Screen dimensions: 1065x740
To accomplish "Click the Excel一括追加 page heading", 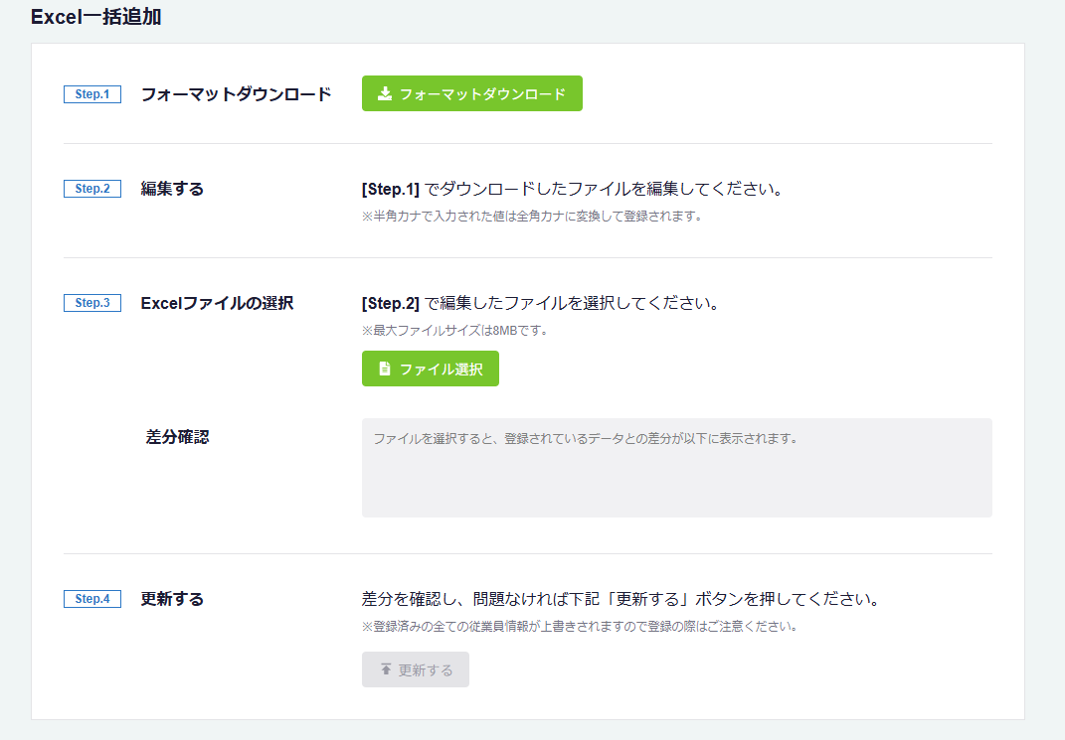I will [x=96, y=18].
